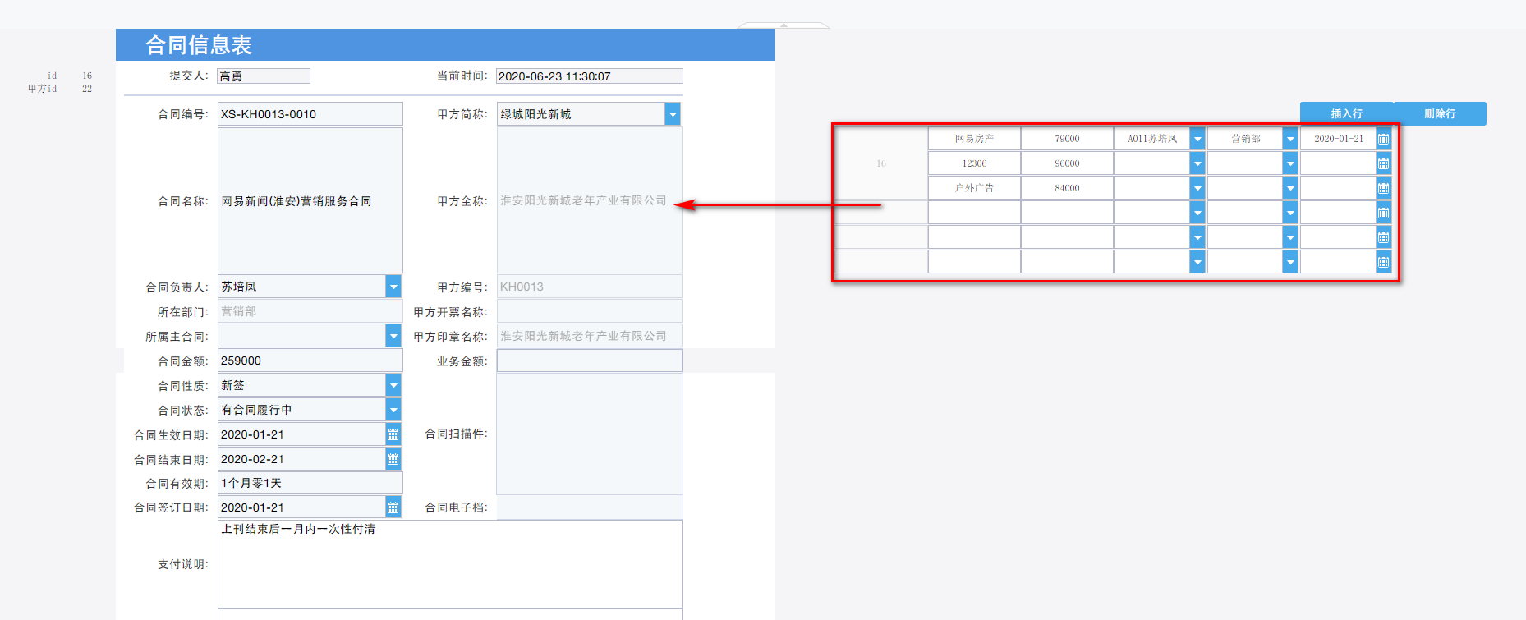1526x620 pixels.
Task: Select the 合同编号 input field
Action: (x=310, y=114)
